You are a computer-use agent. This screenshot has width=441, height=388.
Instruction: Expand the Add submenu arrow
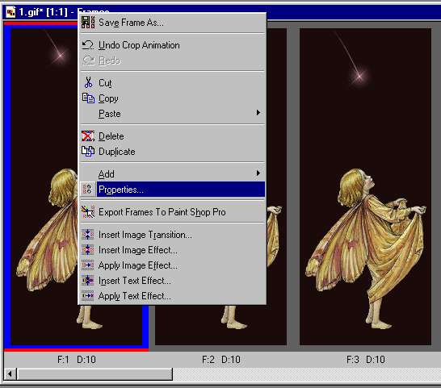(258, 173)
